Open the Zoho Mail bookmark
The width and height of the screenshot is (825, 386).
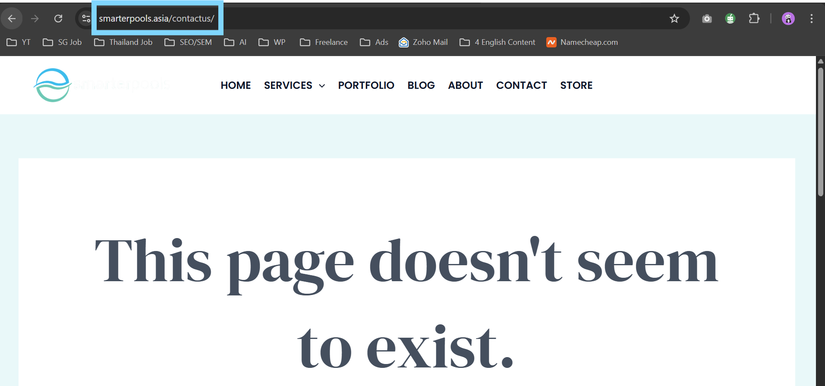[x=423, y=42]
